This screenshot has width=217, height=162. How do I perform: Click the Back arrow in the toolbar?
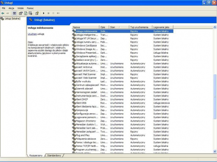[x=3, y=13]
